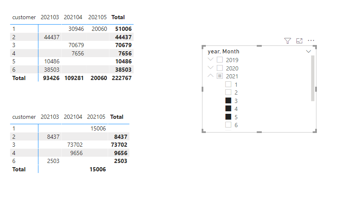Open slicer header dropdown chevron
Screen dimensions: 344x198
[x=309, y=51]
